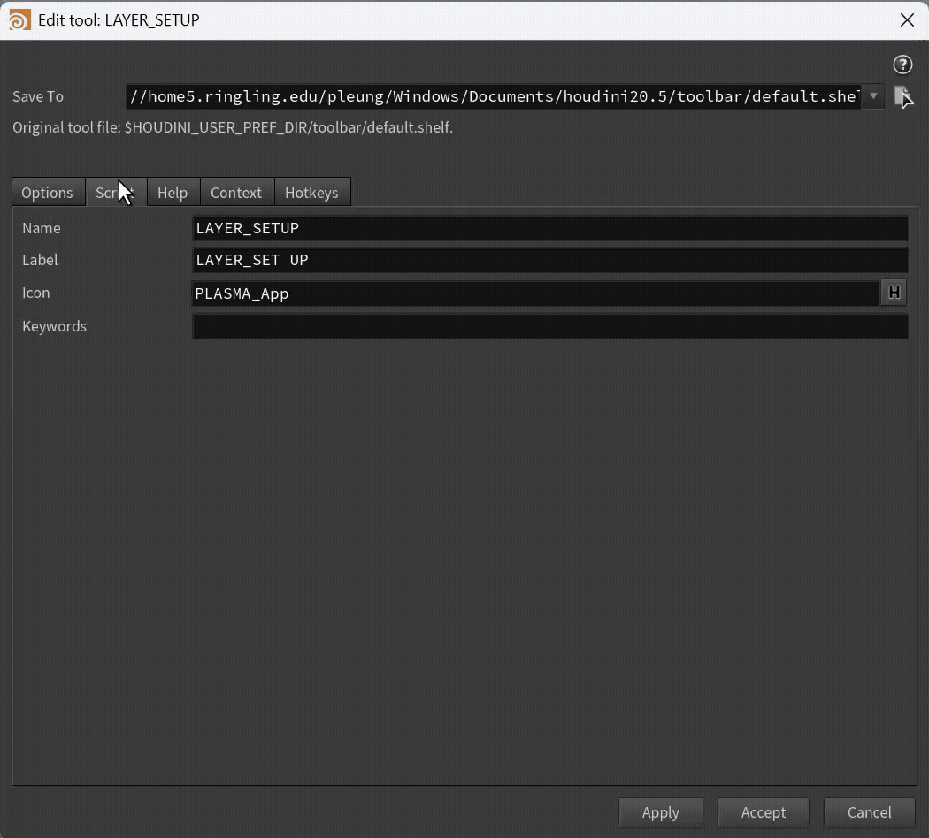Open file chooser next to Save To
The height and width of the screenshot is (838, 929).
(903, 96)
